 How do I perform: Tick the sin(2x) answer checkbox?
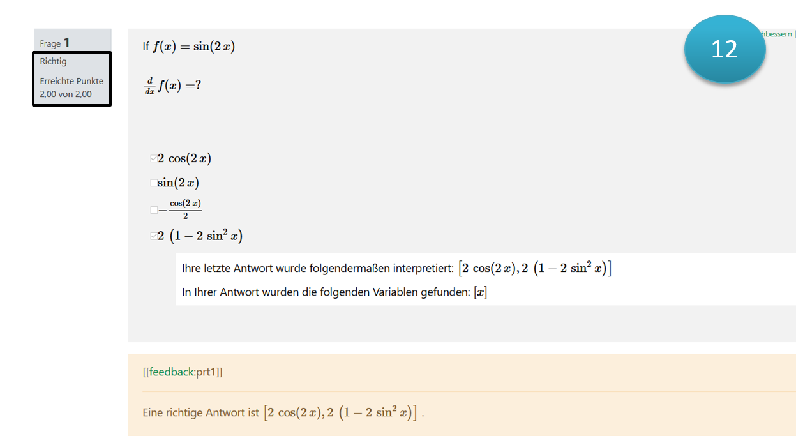[x=153, y=183]
